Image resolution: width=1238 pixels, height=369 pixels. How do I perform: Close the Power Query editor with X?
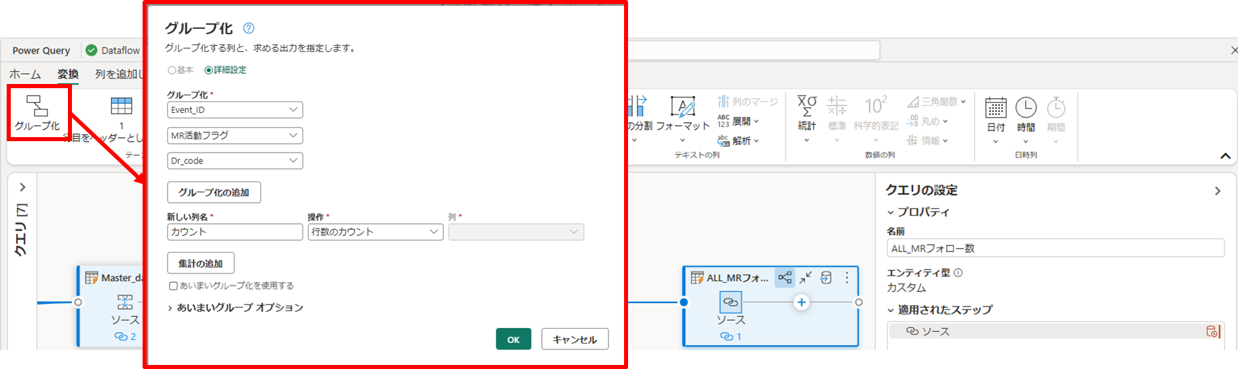[x=1234, y=50]
